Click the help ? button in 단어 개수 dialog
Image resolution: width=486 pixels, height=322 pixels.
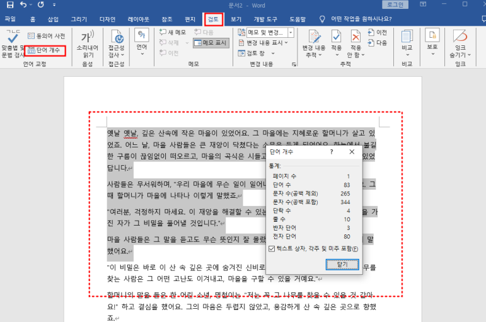[332, 152]
